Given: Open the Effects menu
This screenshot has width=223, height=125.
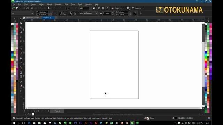Looking at the screenshot, I should 50,5.
